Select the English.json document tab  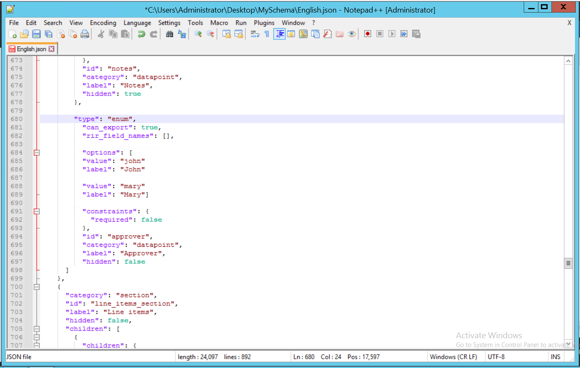point(29,49)
